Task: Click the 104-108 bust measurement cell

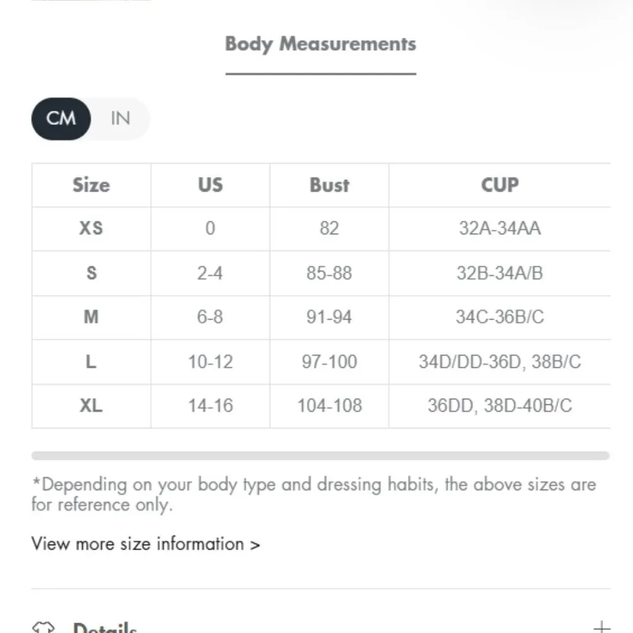Action: point(329,406)
